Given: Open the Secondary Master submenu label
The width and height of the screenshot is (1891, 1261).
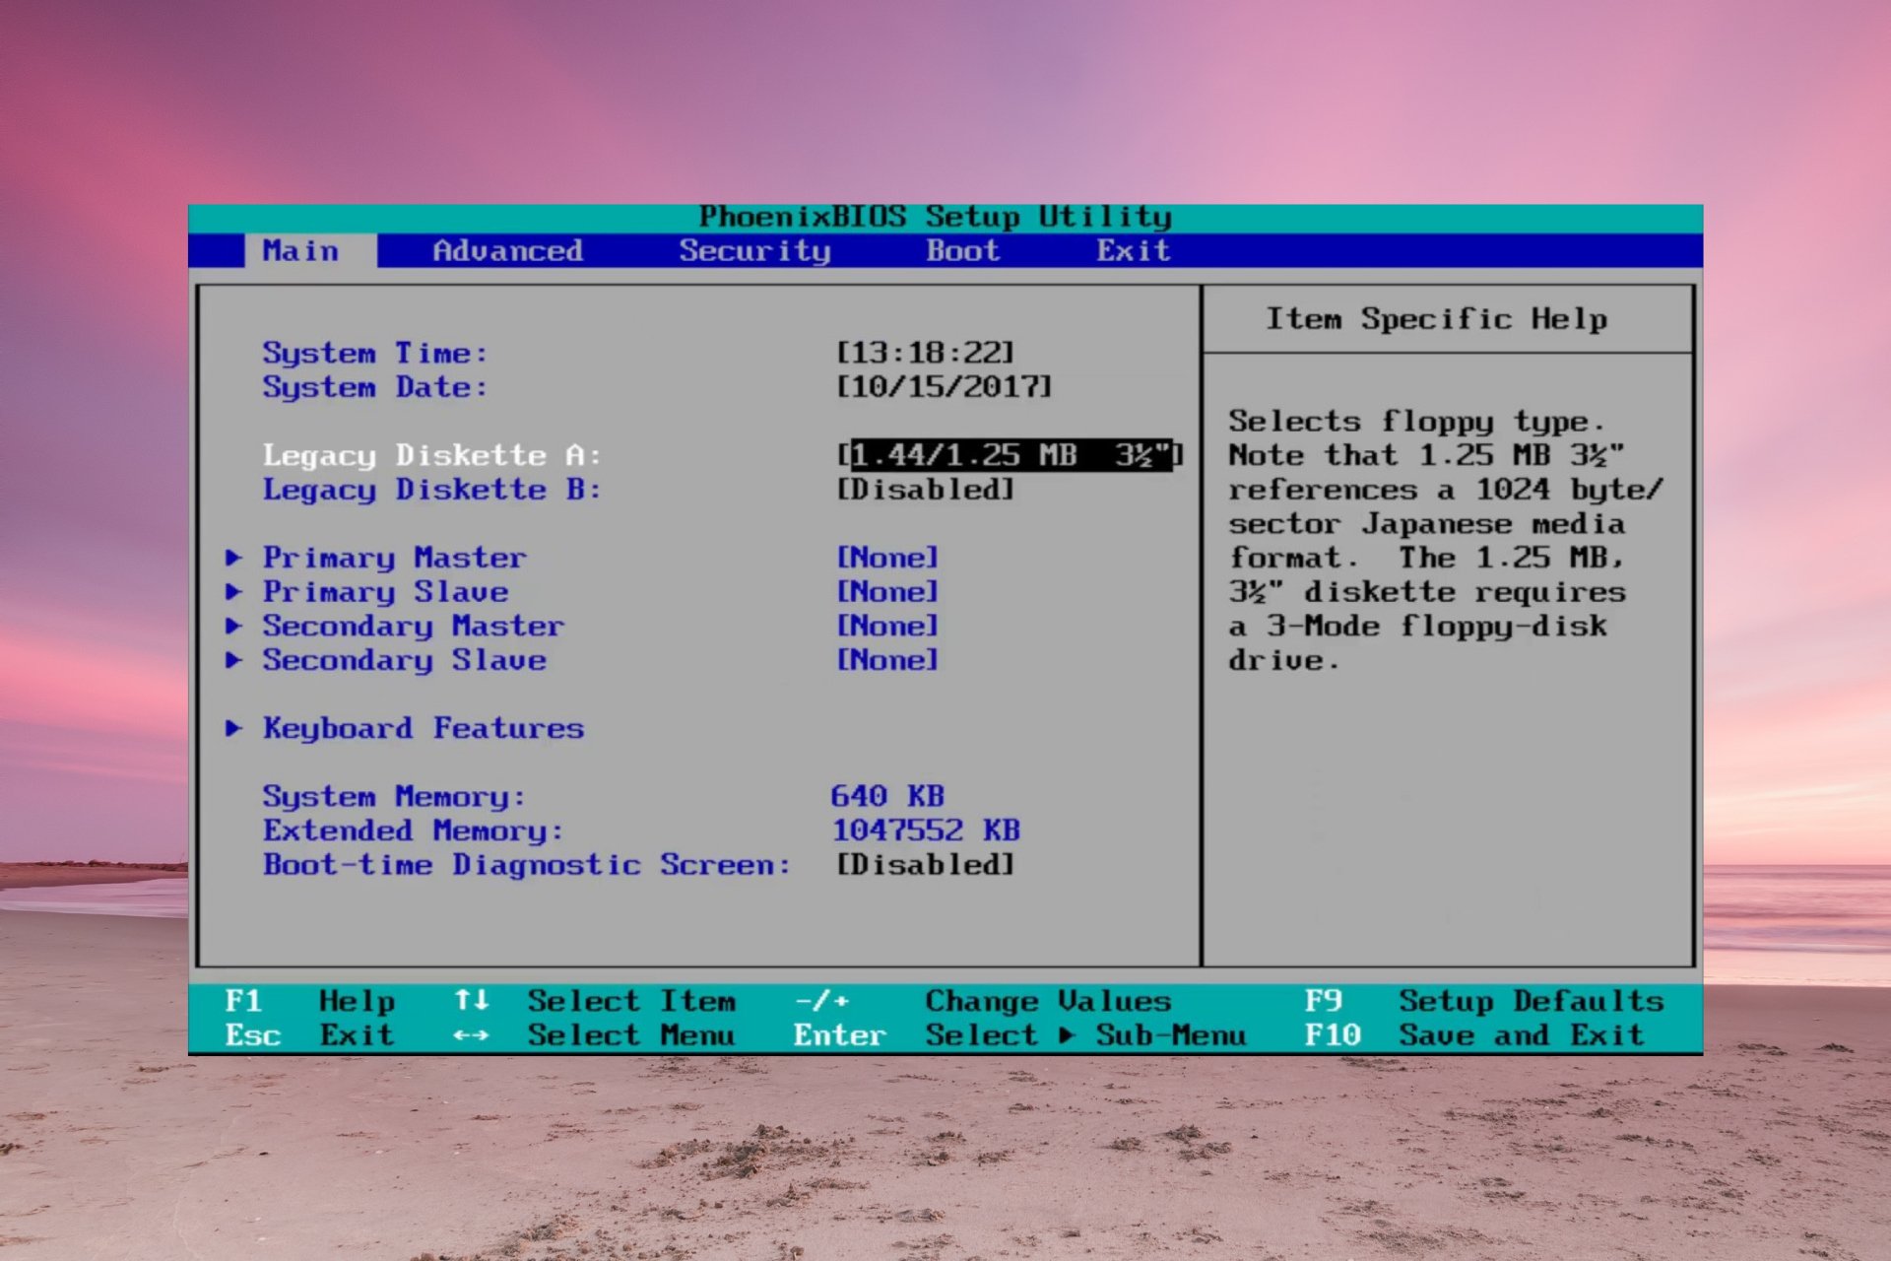Looking at the screenshot, I should pyautogui.click(x=413, y=627).
